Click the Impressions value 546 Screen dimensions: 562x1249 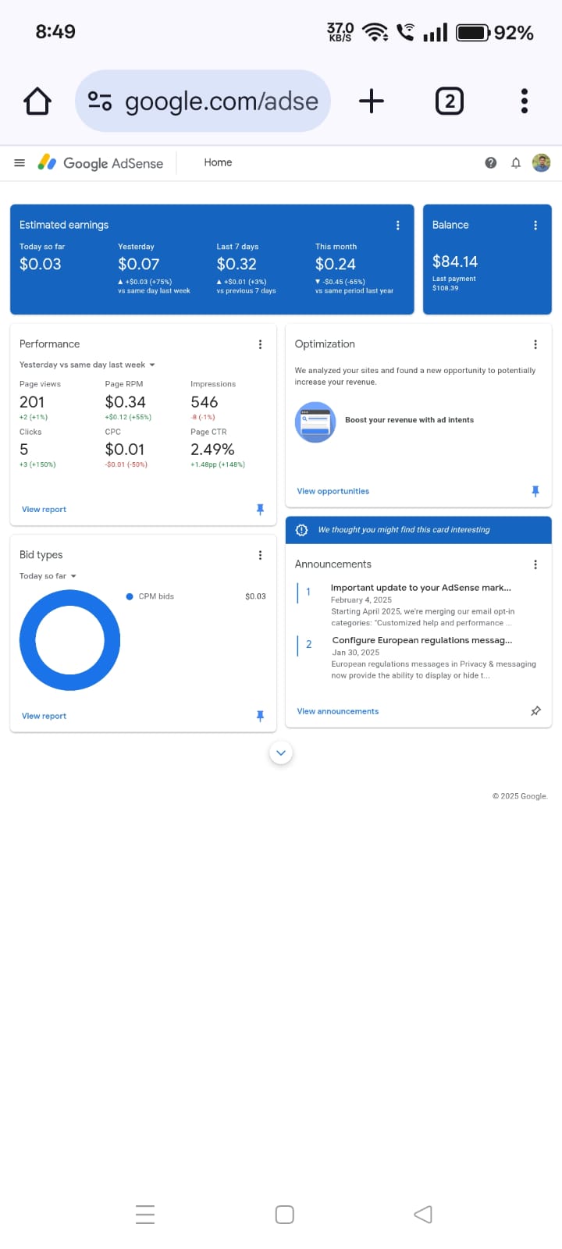[204, 402]
